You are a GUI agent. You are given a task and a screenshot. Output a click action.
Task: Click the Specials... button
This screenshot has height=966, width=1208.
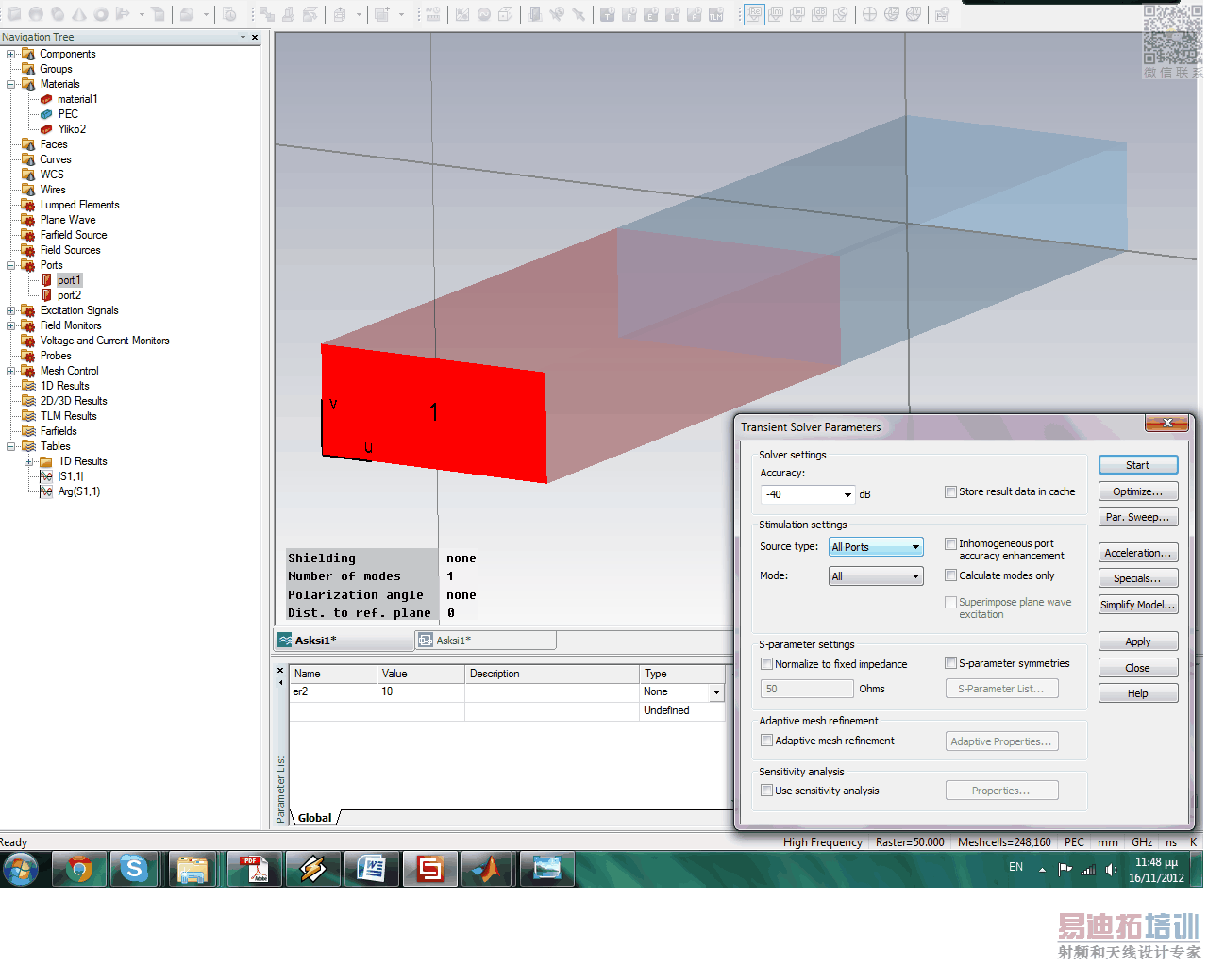[1138, 578]
